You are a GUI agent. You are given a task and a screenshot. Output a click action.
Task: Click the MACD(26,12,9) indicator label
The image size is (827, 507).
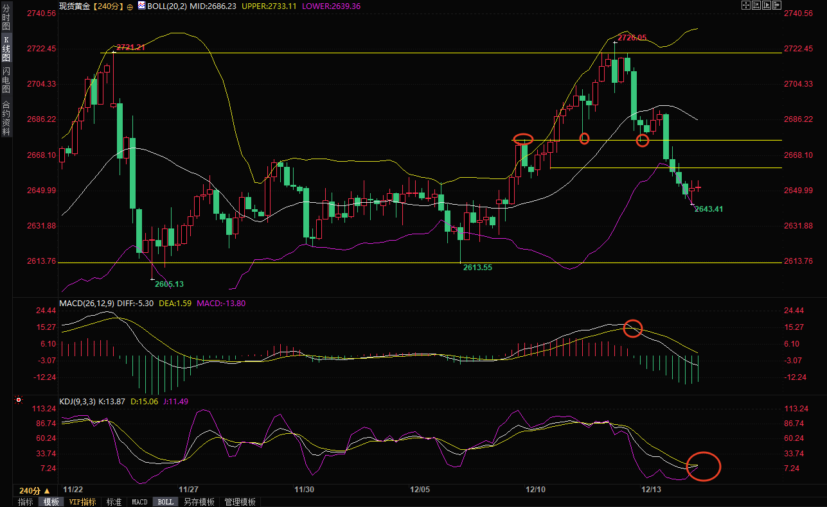[86, 304]
